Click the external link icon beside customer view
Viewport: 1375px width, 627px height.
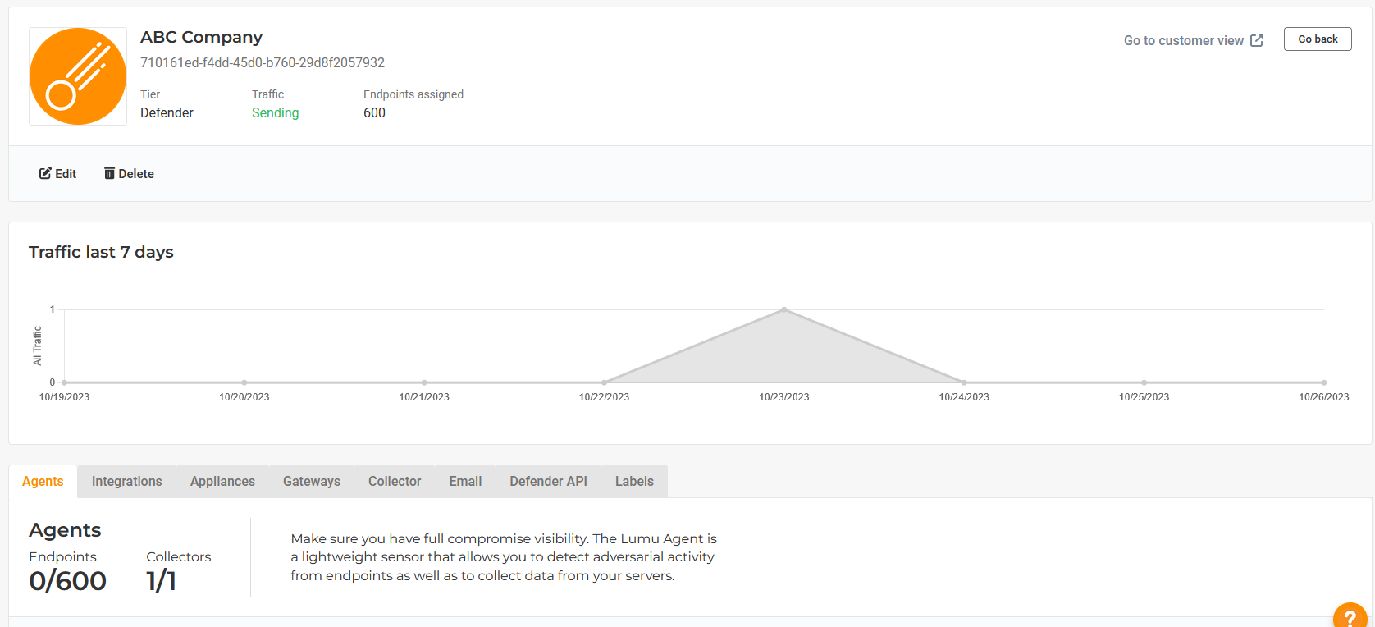(1257, 40)
